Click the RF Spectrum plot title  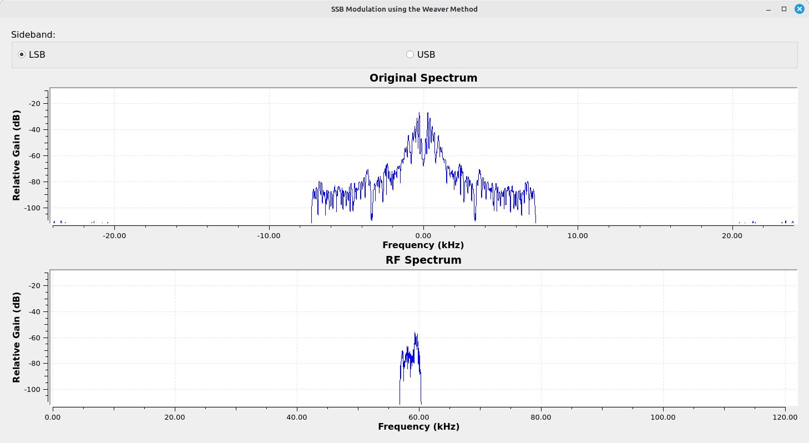[x=423, y=260]
